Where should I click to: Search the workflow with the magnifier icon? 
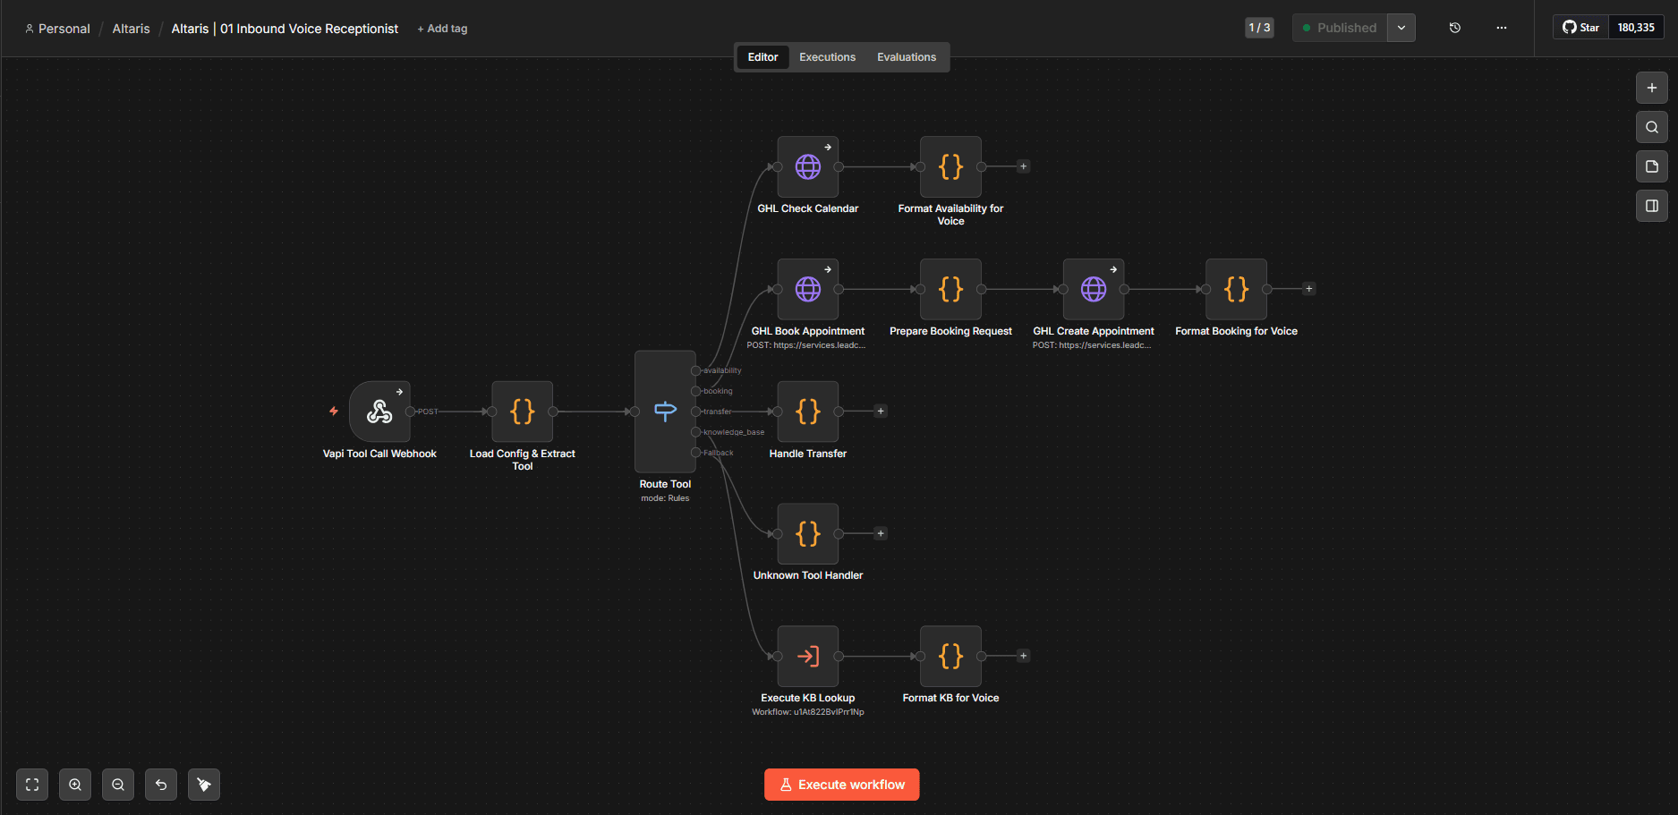click(1651, 127)
